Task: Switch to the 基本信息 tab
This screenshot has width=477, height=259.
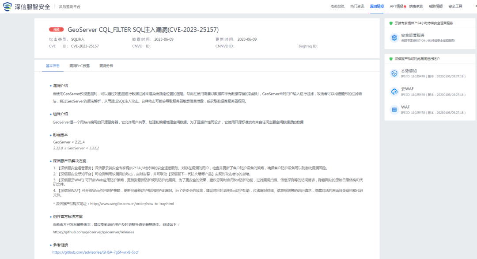Action: point(53,66)
